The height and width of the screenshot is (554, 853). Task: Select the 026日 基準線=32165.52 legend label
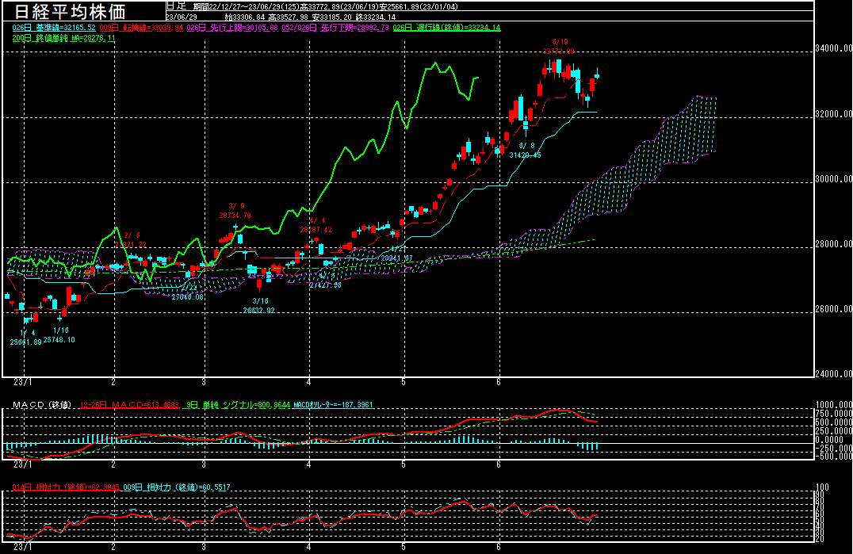[54, 28]
